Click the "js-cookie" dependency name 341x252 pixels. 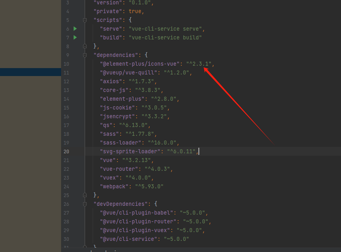(x=117, y=108)
